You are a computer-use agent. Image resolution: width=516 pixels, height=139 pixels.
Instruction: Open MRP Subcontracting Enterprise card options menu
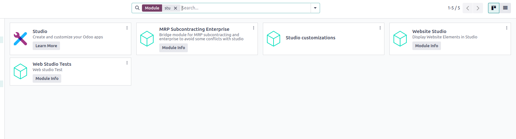253,28
